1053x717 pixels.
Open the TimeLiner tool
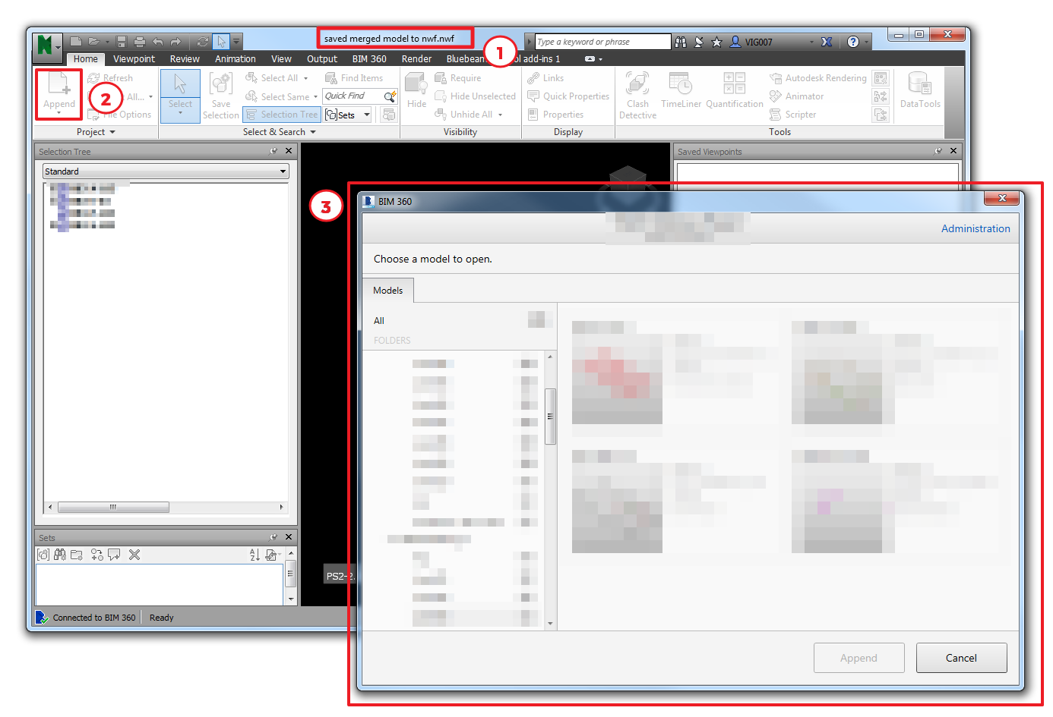tap(681, 90)
